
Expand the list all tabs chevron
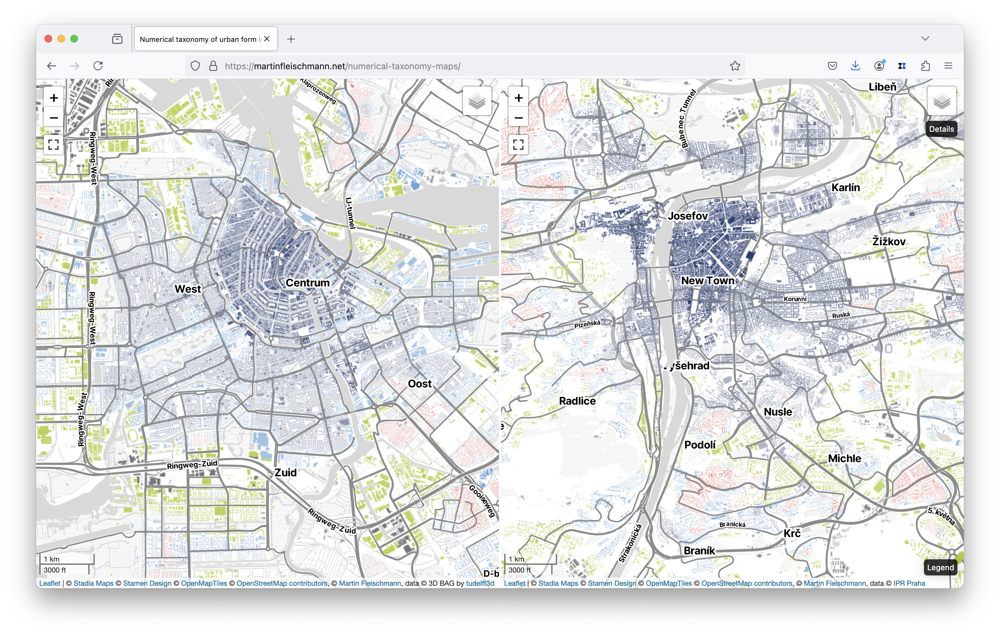point(925,39)
